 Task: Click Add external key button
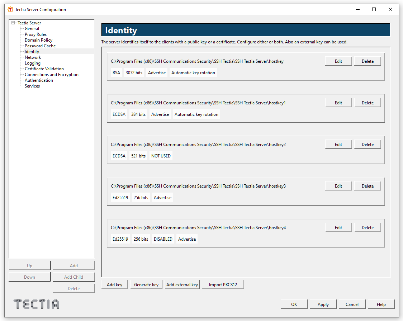click(182, 284)
